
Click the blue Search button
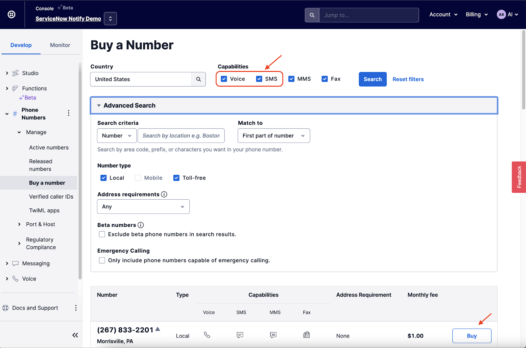pos(373,79)
